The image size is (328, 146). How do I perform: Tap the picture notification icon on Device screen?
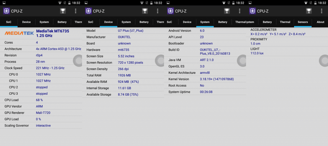pyautogui.click(x=86, y=3)
